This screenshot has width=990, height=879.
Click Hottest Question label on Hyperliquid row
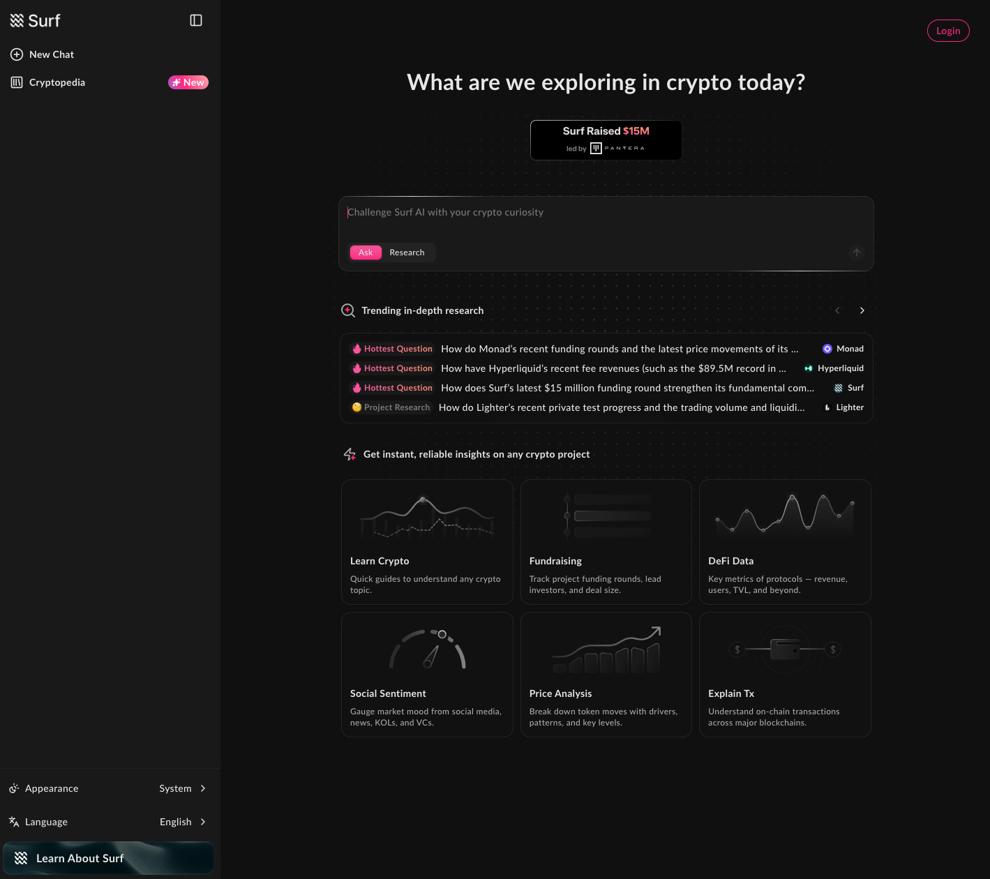click(x=398, y=368)
